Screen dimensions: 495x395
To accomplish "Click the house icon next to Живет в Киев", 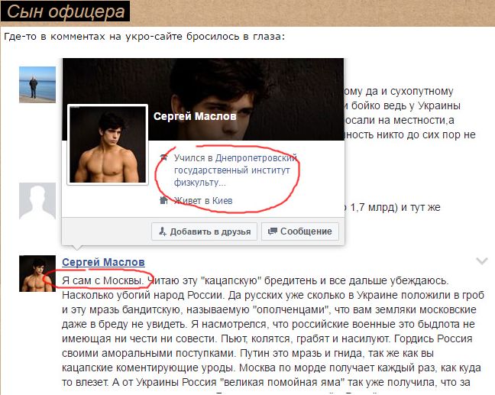I will coord(163,200).
